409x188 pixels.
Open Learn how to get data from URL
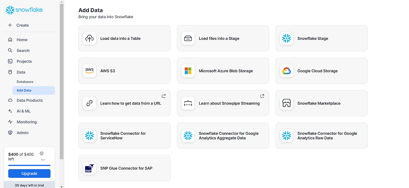click(124, 103)
